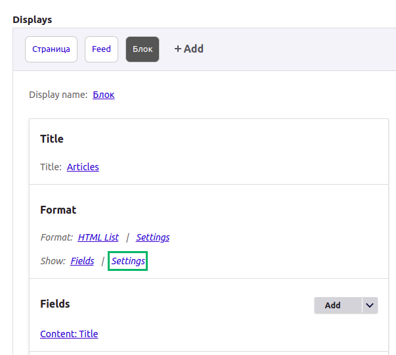Open the Content: Title field link

[69, 334]
